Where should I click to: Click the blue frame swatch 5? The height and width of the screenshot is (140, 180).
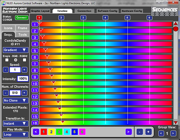[x=74, y=132]
